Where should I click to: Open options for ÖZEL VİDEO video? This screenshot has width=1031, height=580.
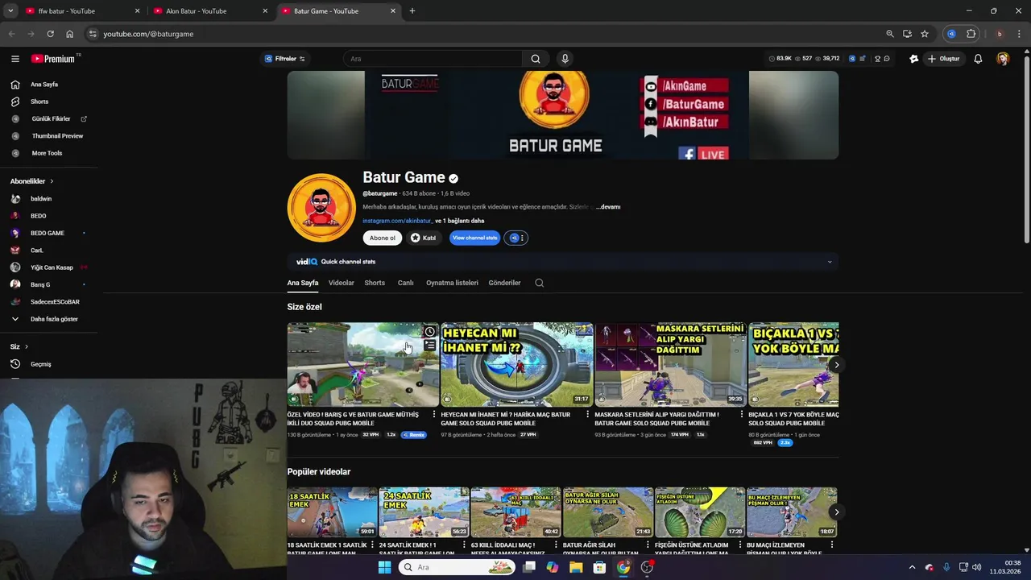[434, 415]
